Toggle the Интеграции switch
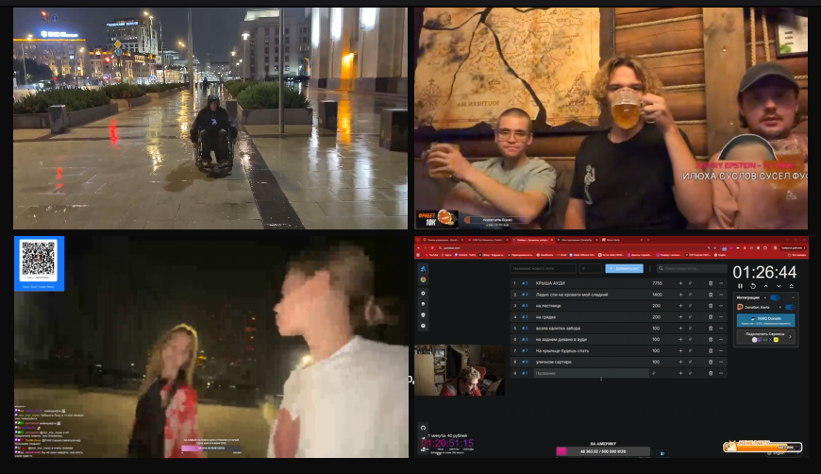The height and width of the screenshot is (474, 821). coord(775,297)
